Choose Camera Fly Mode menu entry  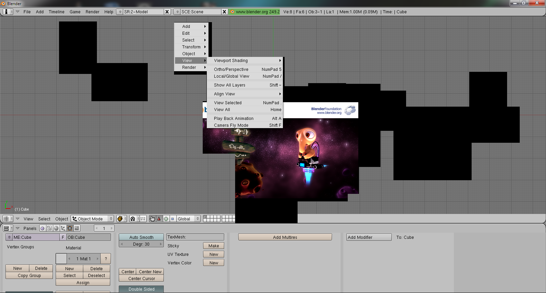[245, 125]
